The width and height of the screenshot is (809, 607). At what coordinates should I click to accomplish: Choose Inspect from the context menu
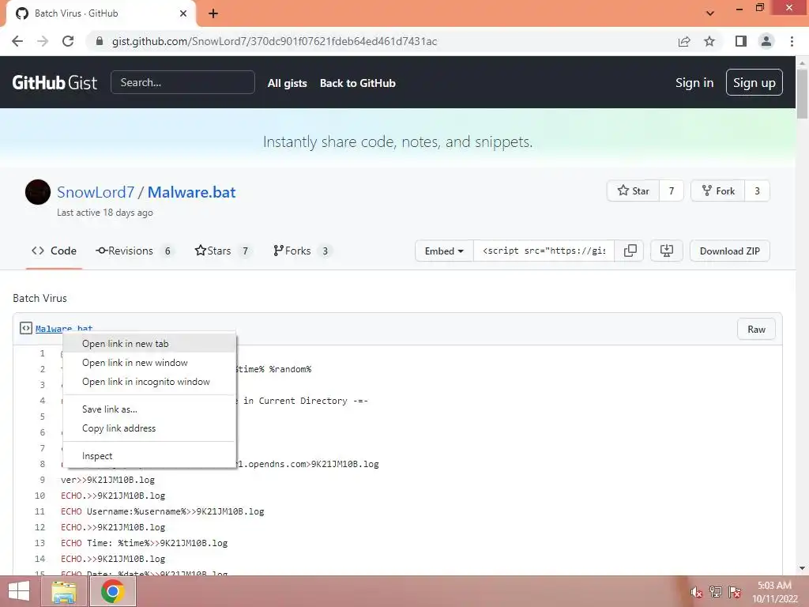point(149,456)
